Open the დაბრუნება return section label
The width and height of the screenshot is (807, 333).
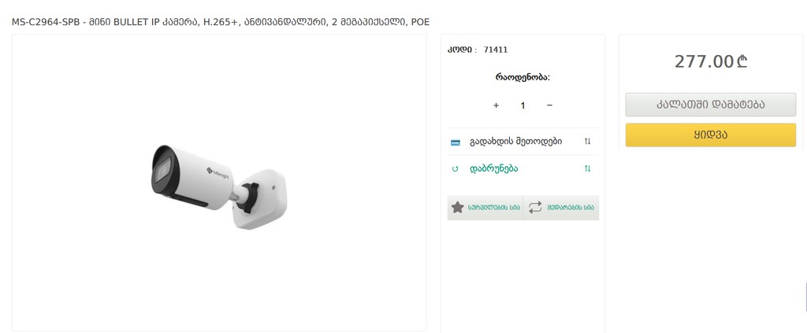(x=493, y=168)
